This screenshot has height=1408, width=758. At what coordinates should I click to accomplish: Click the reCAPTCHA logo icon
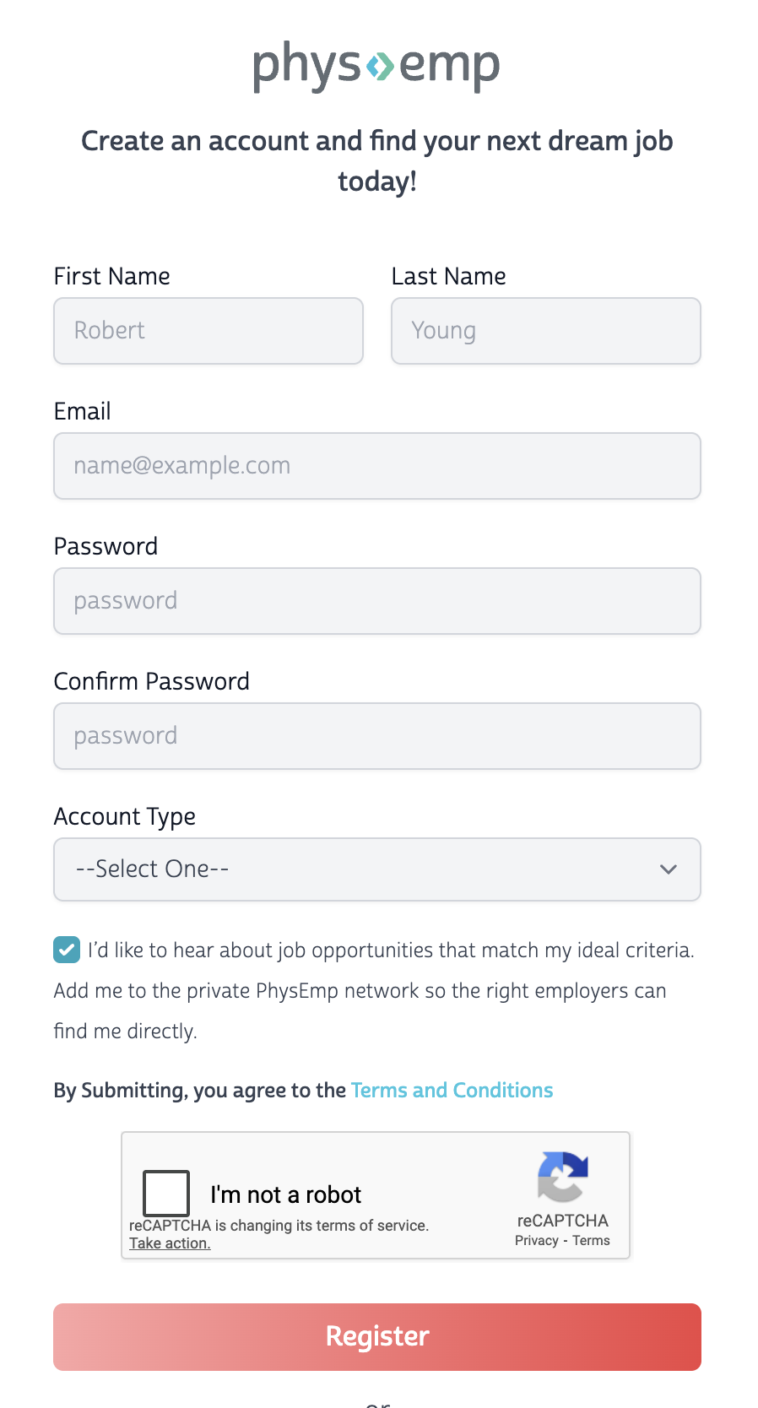click(562, 1177)
